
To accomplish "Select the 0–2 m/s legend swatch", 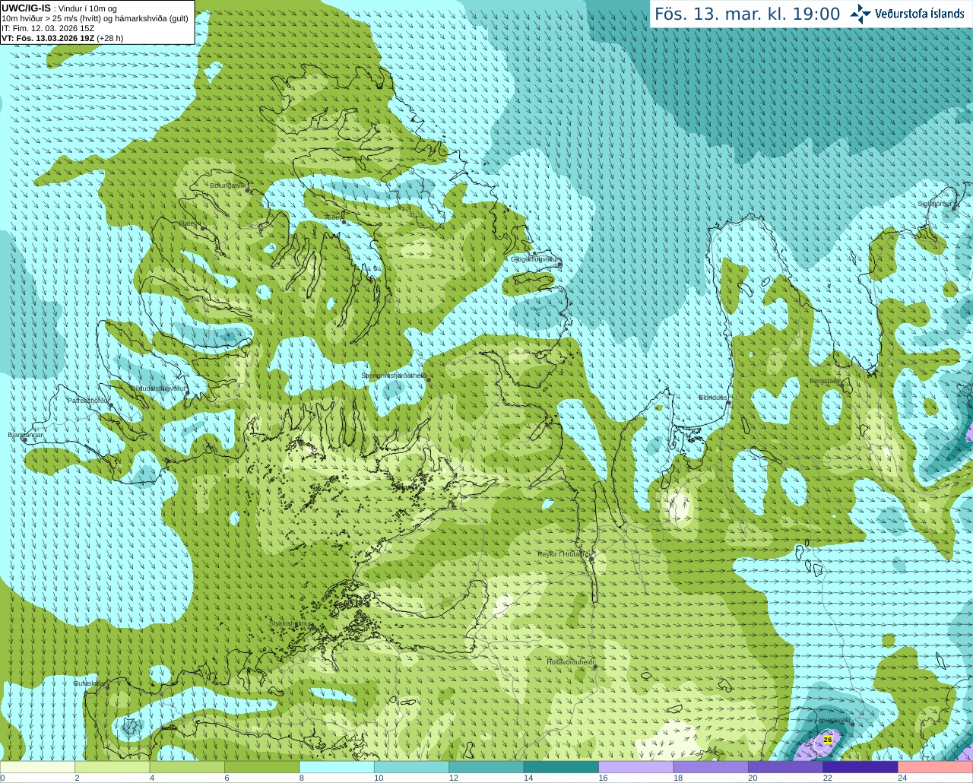I will coord(38,767).
